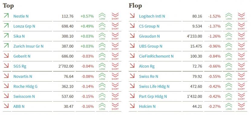Click the LONG icon for Holcim N
The width and height of the screenshot is (251, 115).
point(229,106)
